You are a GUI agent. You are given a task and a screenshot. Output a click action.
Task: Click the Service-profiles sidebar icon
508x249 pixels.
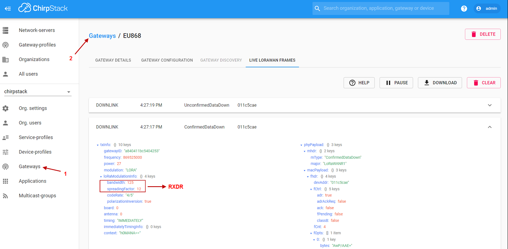5,137
